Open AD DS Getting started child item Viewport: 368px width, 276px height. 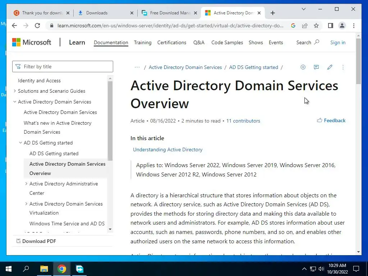click(x=54, y=153)
